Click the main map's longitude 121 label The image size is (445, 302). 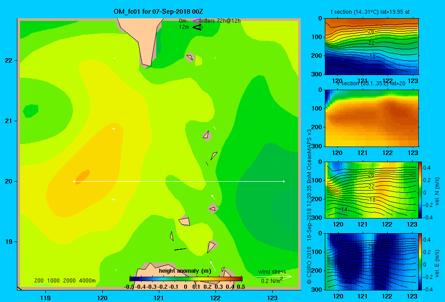pyautogui.click(x=159, y=298)
